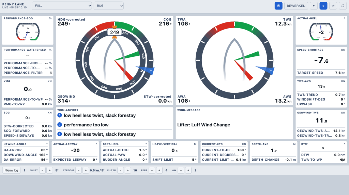Image resolution: width=349 pixels, height=195 pixels.
Task: Click the SPEED-SHORTAGE -7.6 value
Action: [x=321, y=60]
